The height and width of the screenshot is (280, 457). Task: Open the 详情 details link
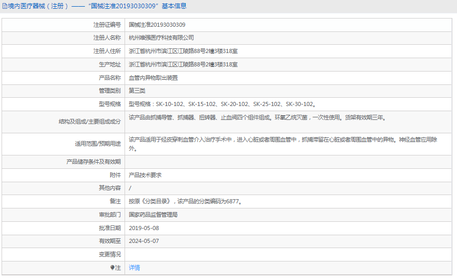point(134,268)
